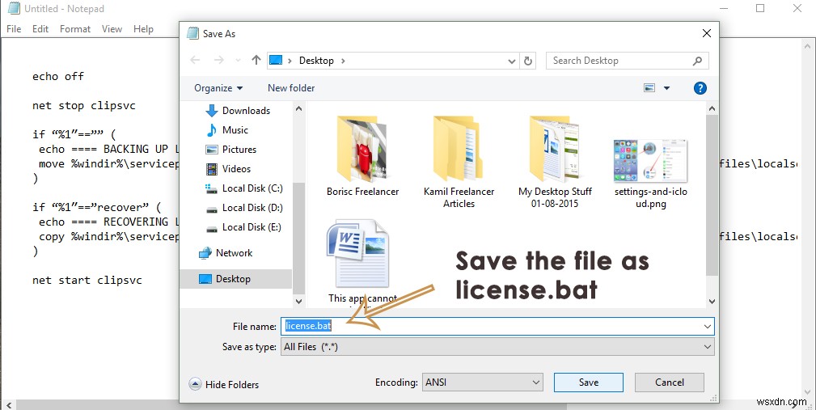Image resolution: width=816 pixels, height=410 pixels.
Task: Click Notepad left horizontal scroll arrow
Action: tap(9, 404)
